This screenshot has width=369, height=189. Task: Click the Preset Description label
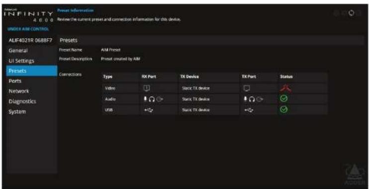coord(75,59)
